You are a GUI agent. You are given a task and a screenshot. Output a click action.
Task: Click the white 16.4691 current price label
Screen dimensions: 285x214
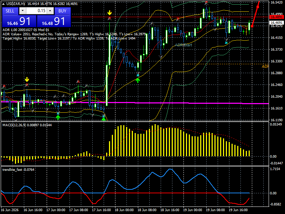276,22
